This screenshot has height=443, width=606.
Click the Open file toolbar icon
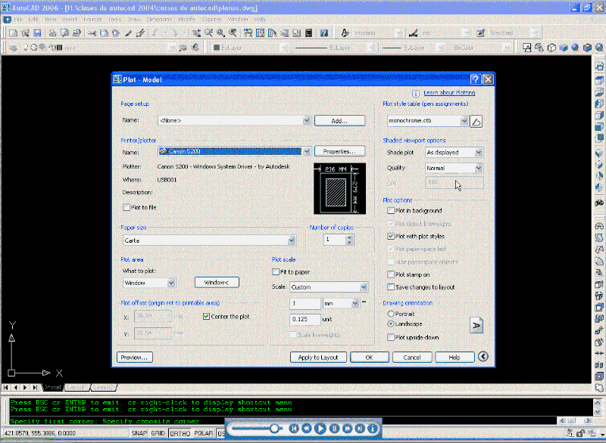click(x=26, y=33)
